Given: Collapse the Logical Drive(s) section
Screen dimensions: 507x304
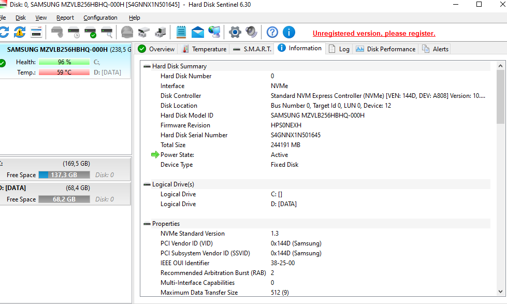Looking at the screenshot, I should coord(147,184).
